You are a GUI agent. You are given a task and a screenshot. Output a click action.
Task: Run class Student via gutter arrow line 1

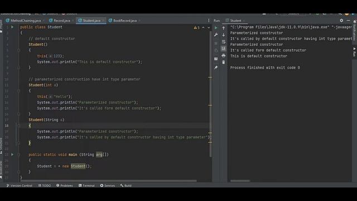click(x=12, y=27)
